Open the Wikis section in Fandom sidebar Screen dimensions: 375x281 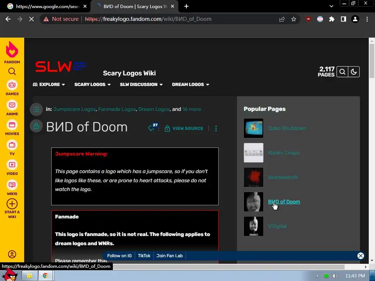[x=12, y=188]
